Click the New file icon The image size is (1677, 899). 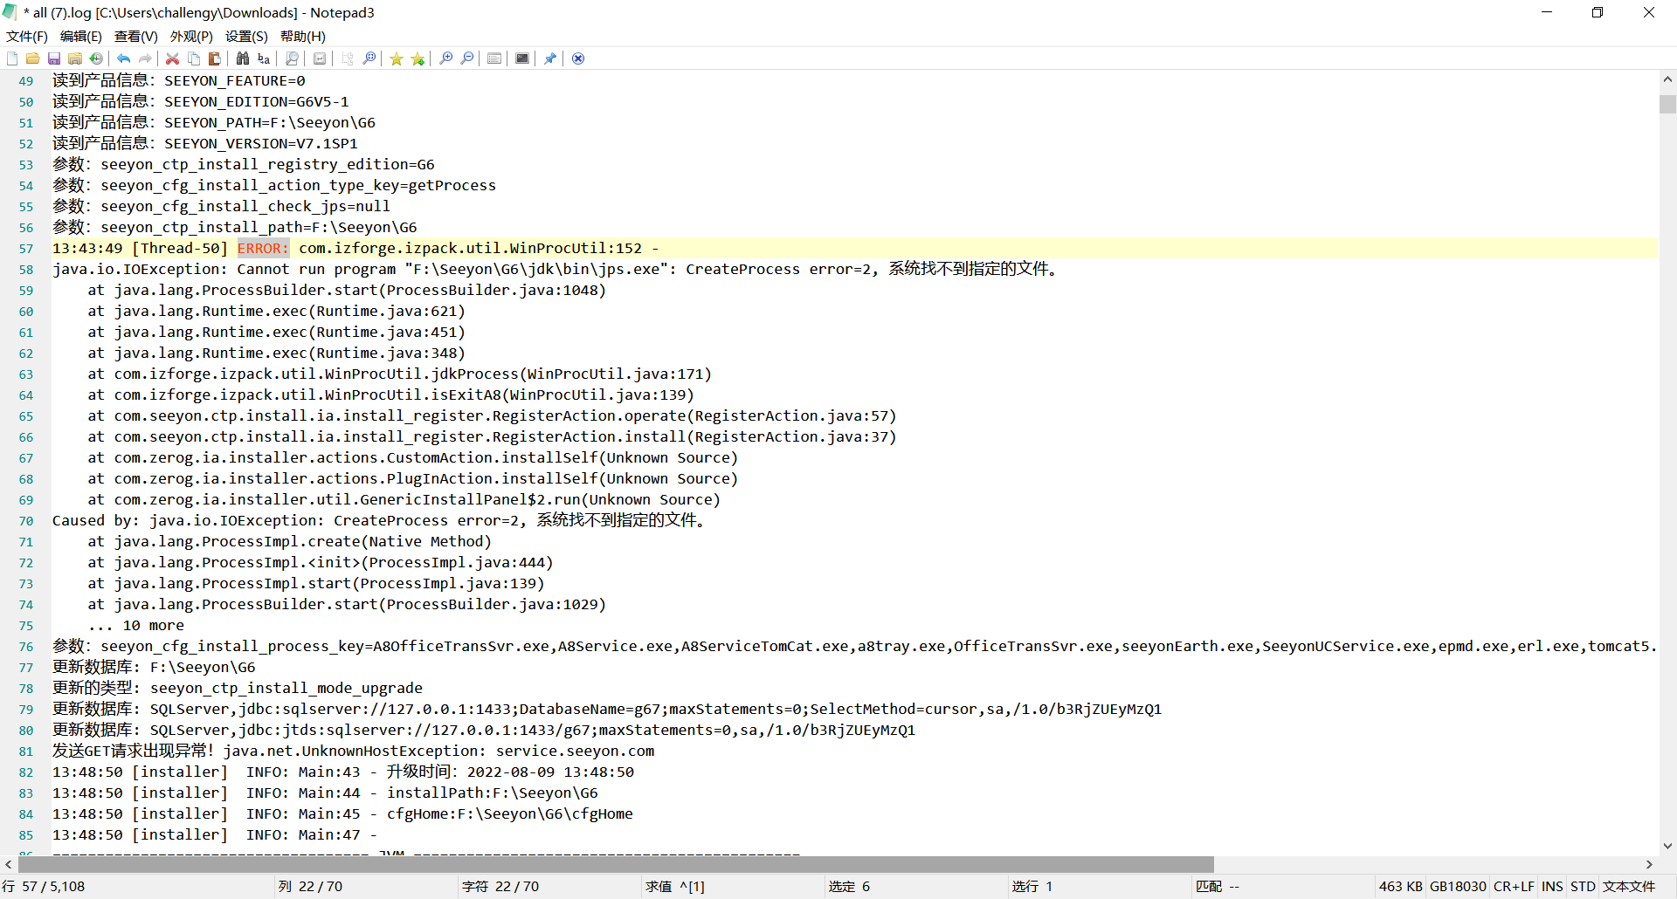12,58
